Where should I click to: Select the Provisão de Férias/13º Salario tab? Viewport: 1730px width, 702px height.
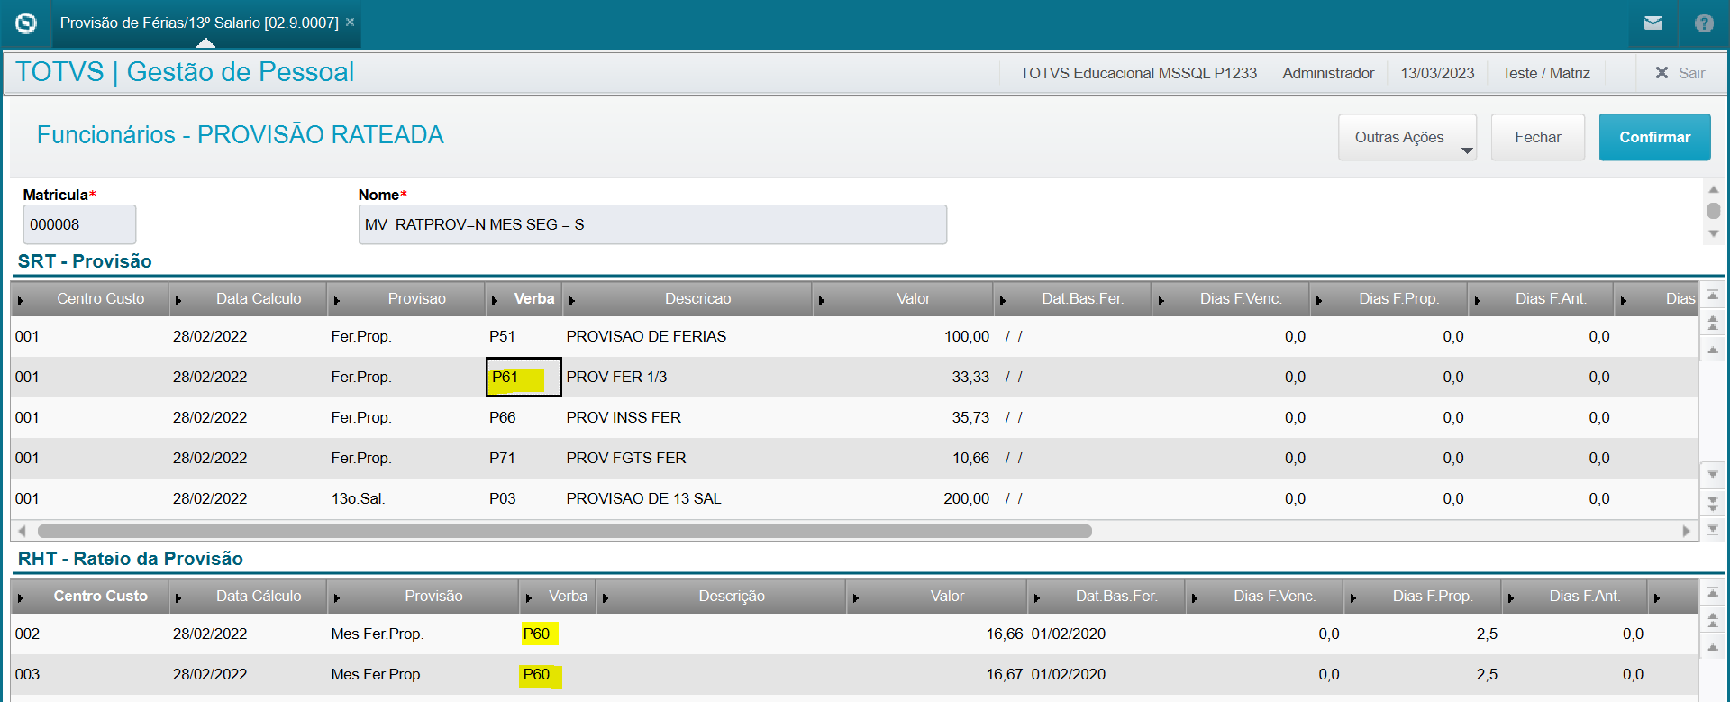(x=199, y=23)
